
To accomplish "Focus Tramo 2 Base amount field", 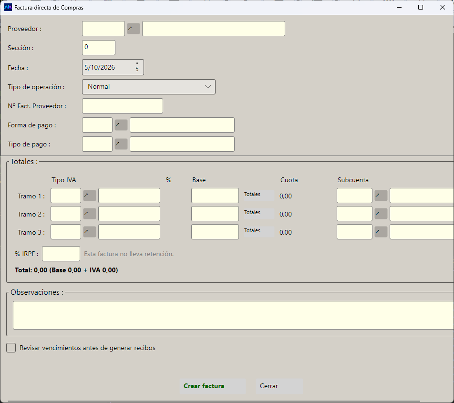I will 215,214.
